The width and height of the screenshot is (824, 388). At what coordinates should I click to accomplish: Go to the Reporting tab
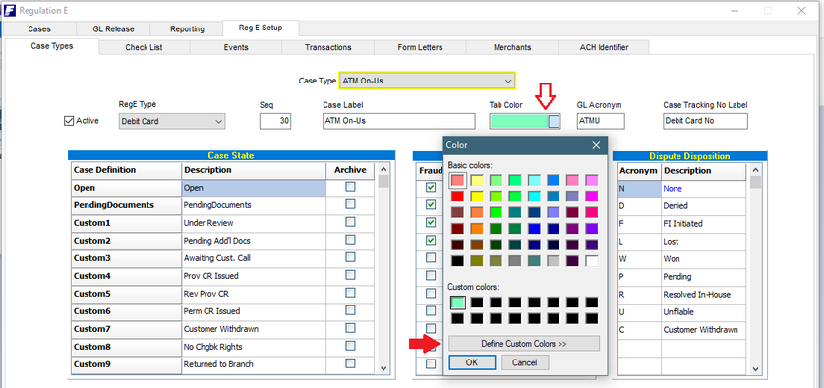(x=187, y=29)
